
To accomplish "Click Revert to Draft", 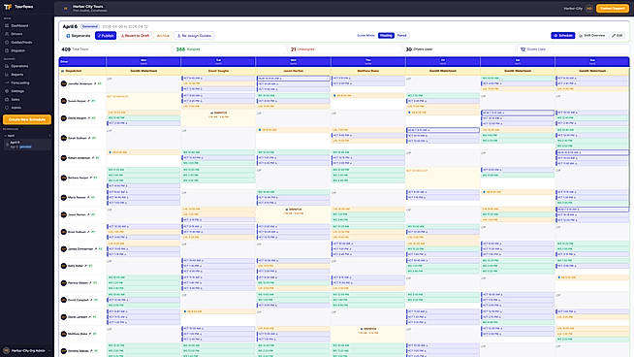I will tap(135, 36).
